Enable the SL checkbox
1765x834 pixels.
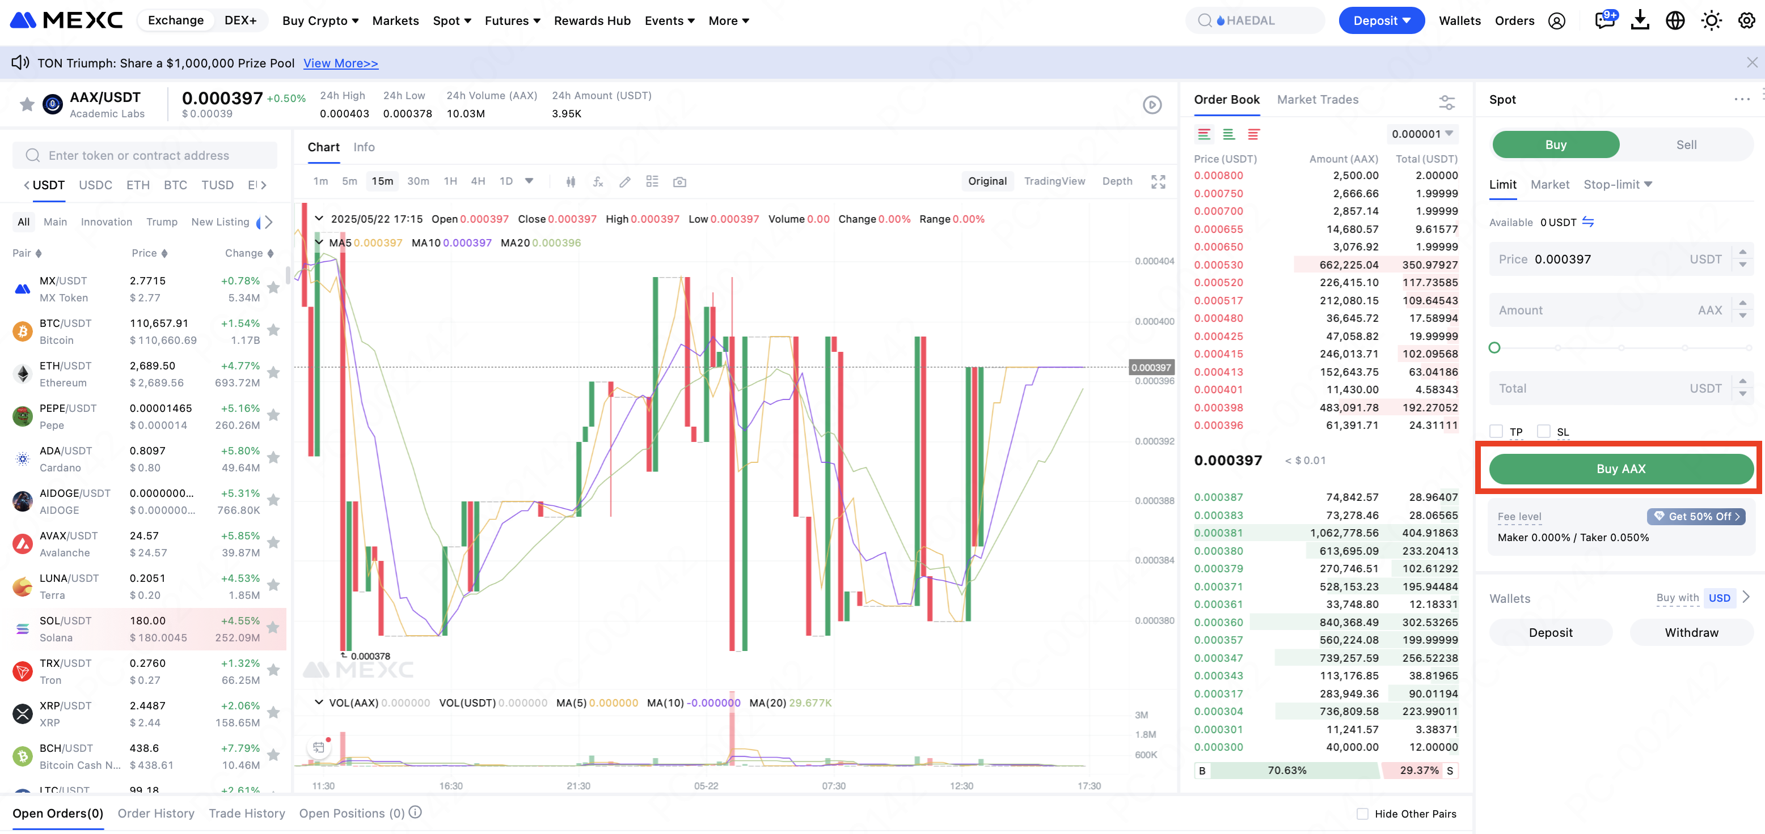click(x=1543, y=431)
